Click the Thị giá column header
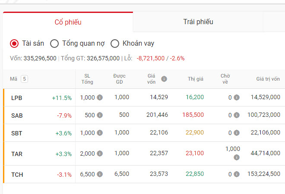 click(x=196, y=79)
